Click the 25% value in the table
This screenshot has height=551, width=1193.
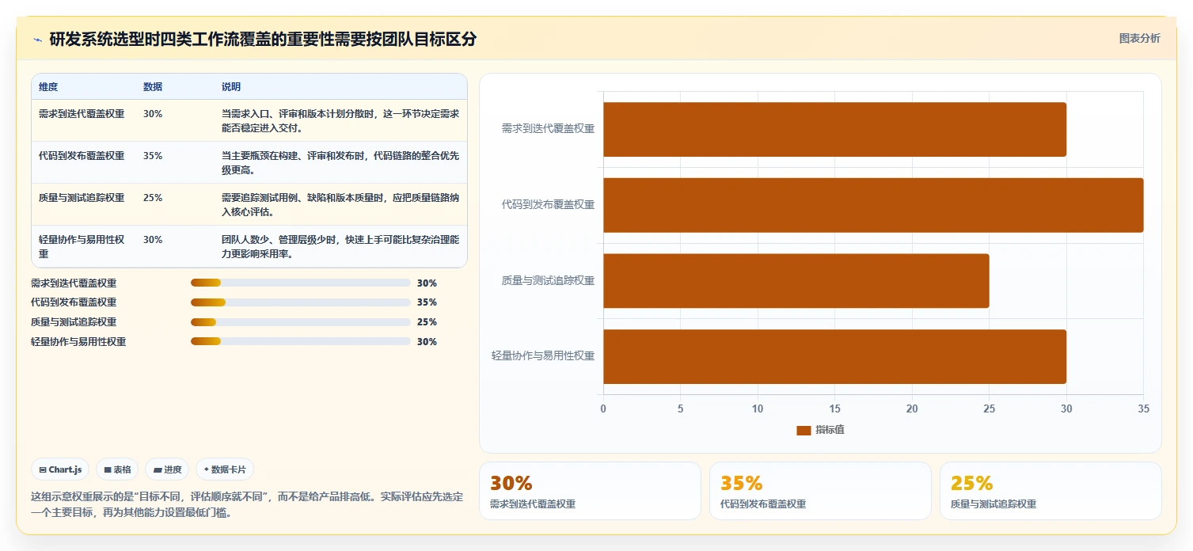point(153,198)
